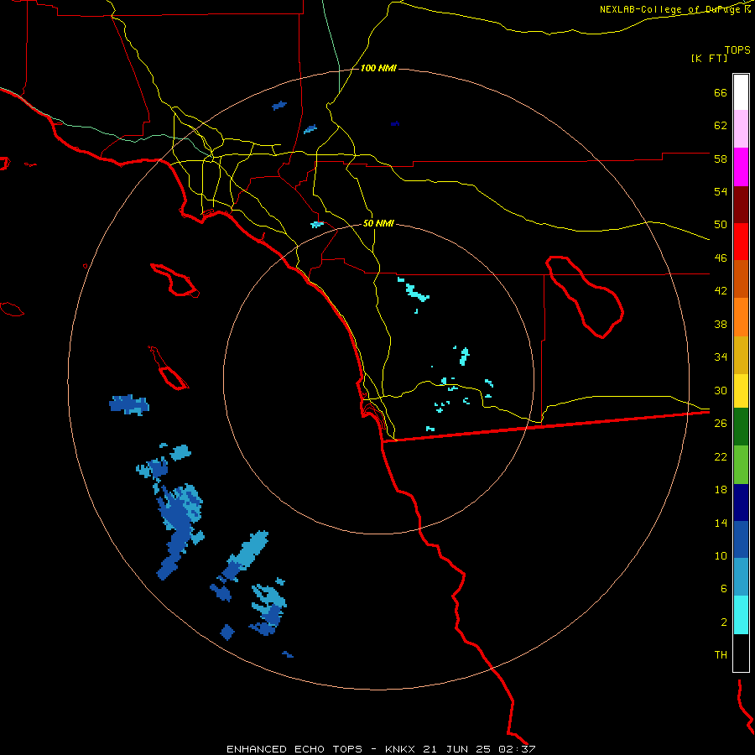Click the 10 legend value

tap(721, 555)
